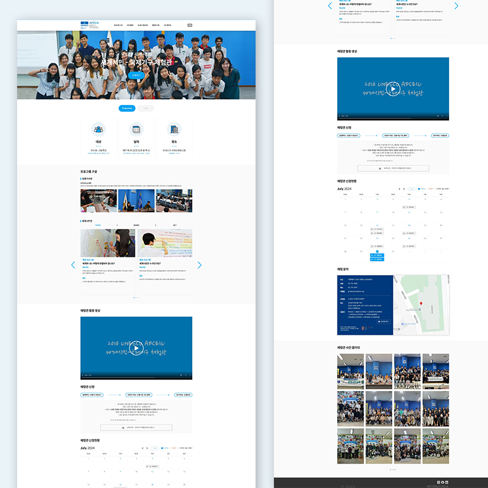The height and width of the screenshot is (488, 488).
Task: Open the Facebook icon in the footer
Action: coord(442,483)
